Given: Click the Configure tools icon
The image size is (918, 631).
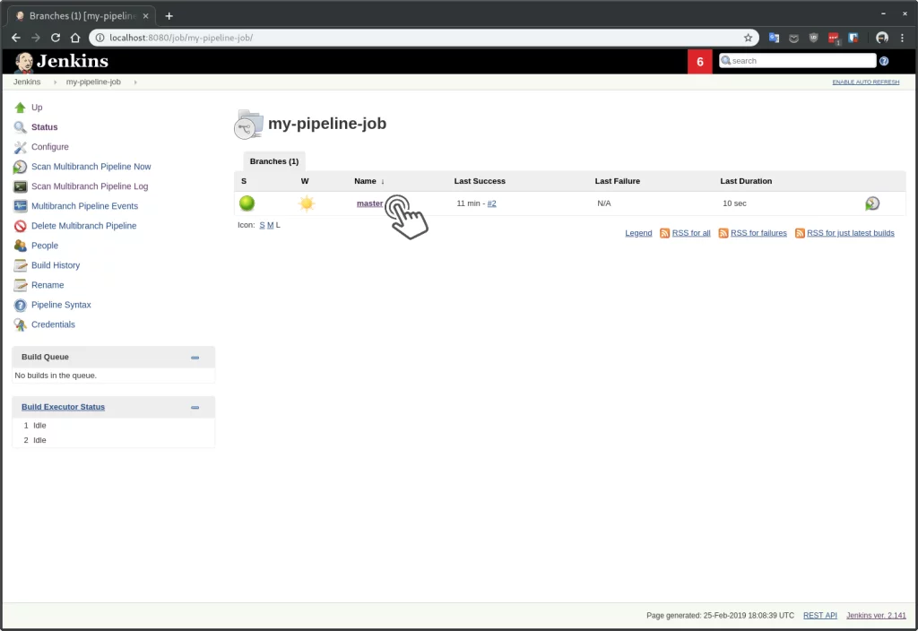Looking at the screenshot, I should tap(20, 147).
